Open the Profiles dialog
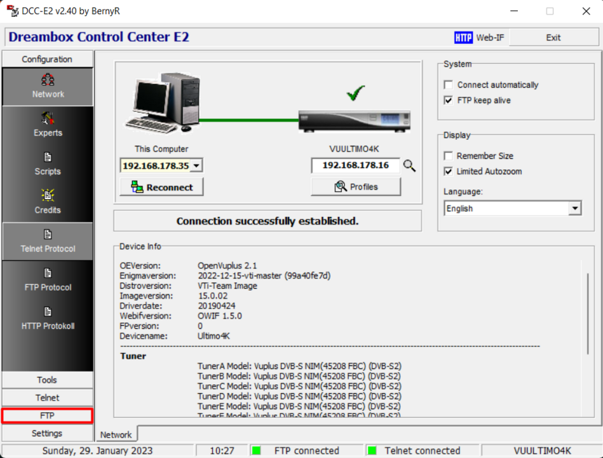The image size is (603, 458). (355, 186)
